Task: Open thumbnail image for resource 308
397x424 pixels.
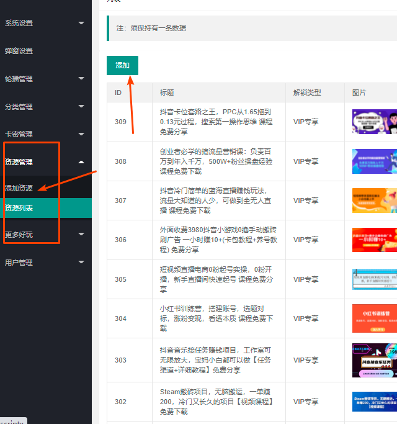Action: click(x=375, y=161)
